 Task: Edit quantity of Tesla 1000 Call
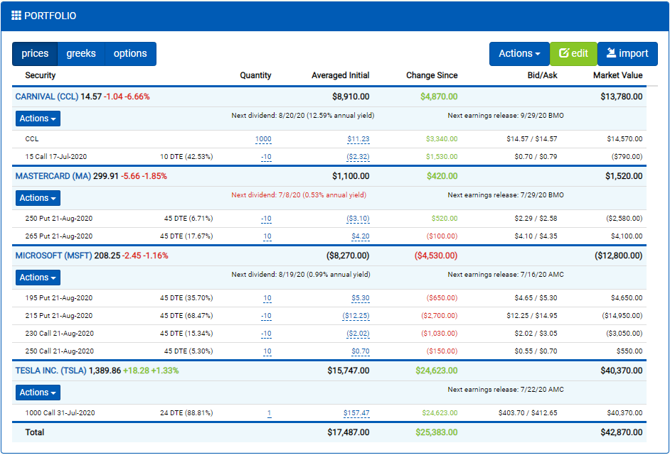click(269, 413)
